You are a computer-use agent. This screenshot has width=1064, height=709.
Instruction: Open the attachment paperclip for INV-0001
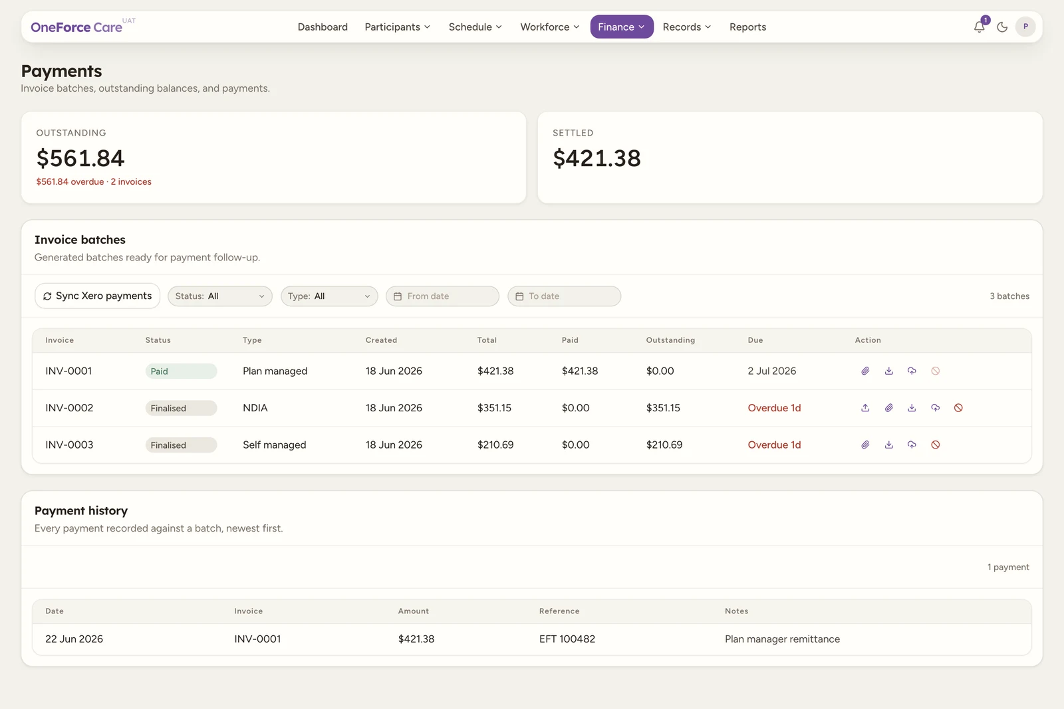[865, 371]
